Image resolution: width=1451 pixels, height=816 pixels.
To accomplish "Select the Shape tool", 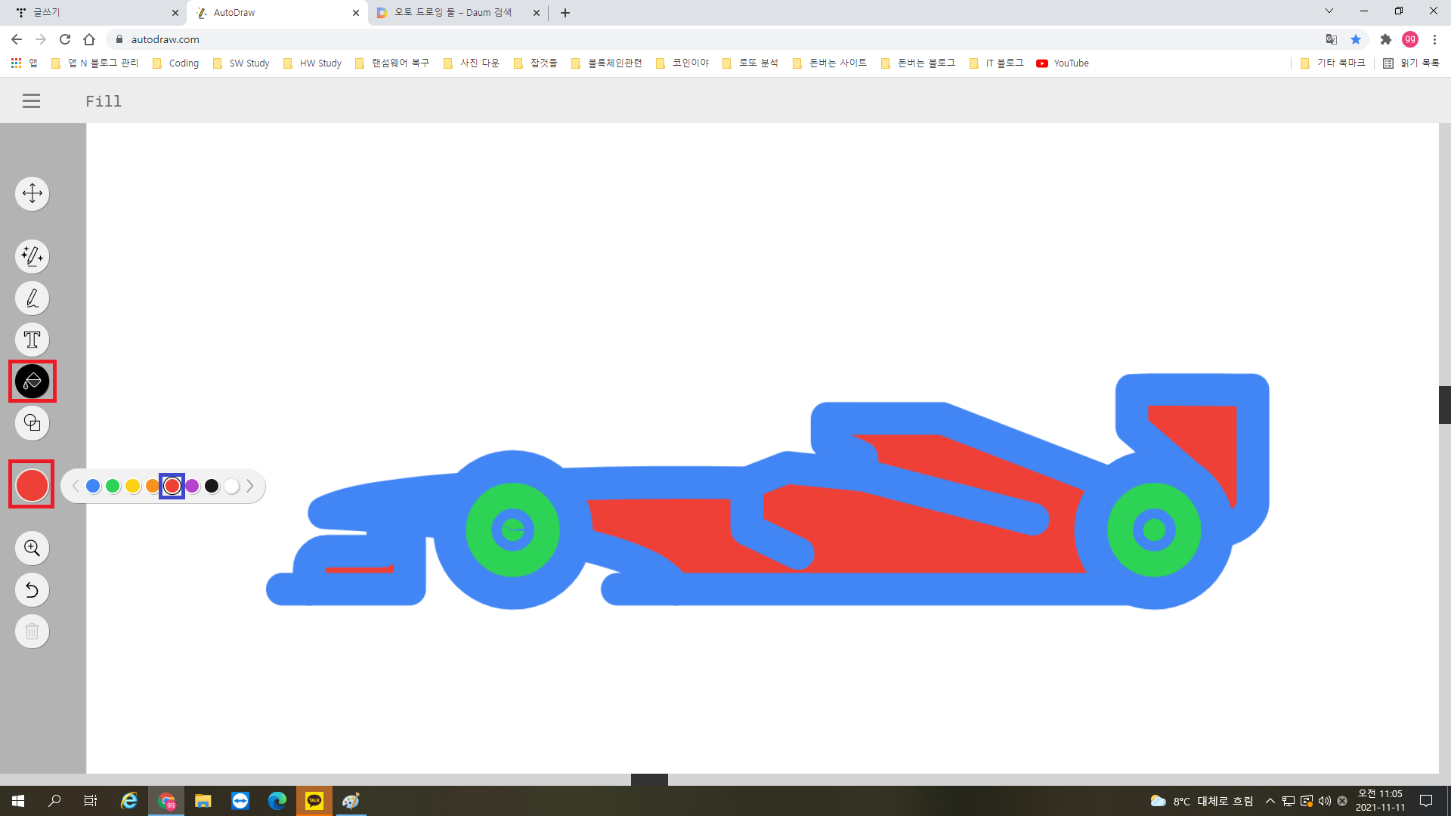I will point(32,423).
